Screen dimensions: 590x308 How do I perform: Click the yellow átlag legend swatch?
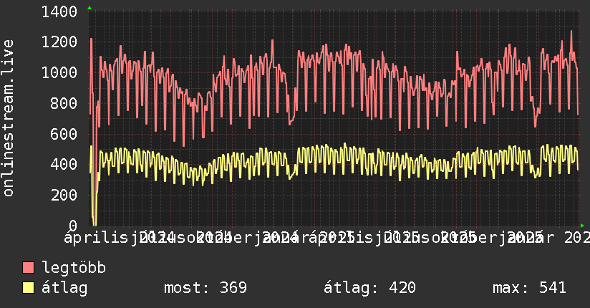(x=28, y=288)
